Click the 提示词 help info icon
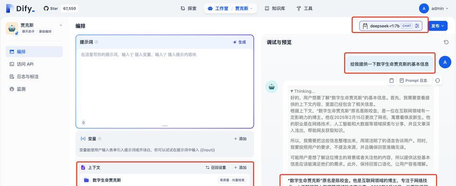The height and width of the screenshot is (186, 456). tap(96, 42)
